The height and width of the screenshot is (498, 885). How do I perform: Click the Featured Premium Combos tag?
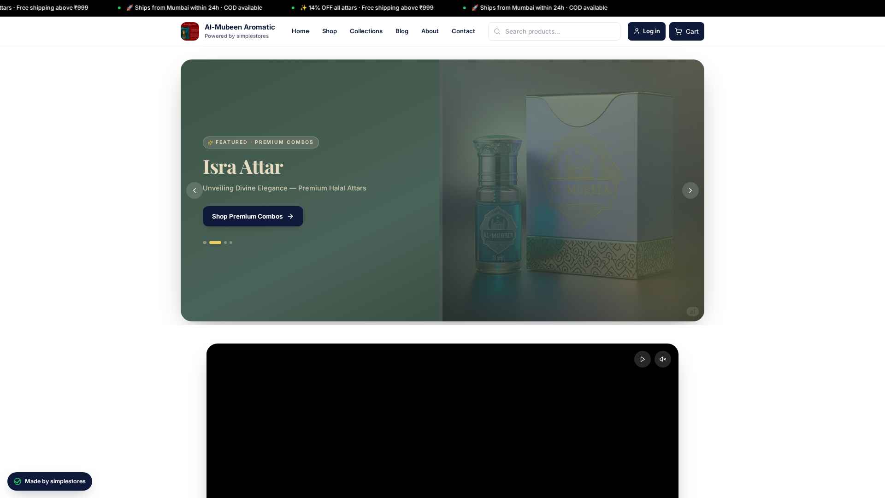[x=261, y=142]
